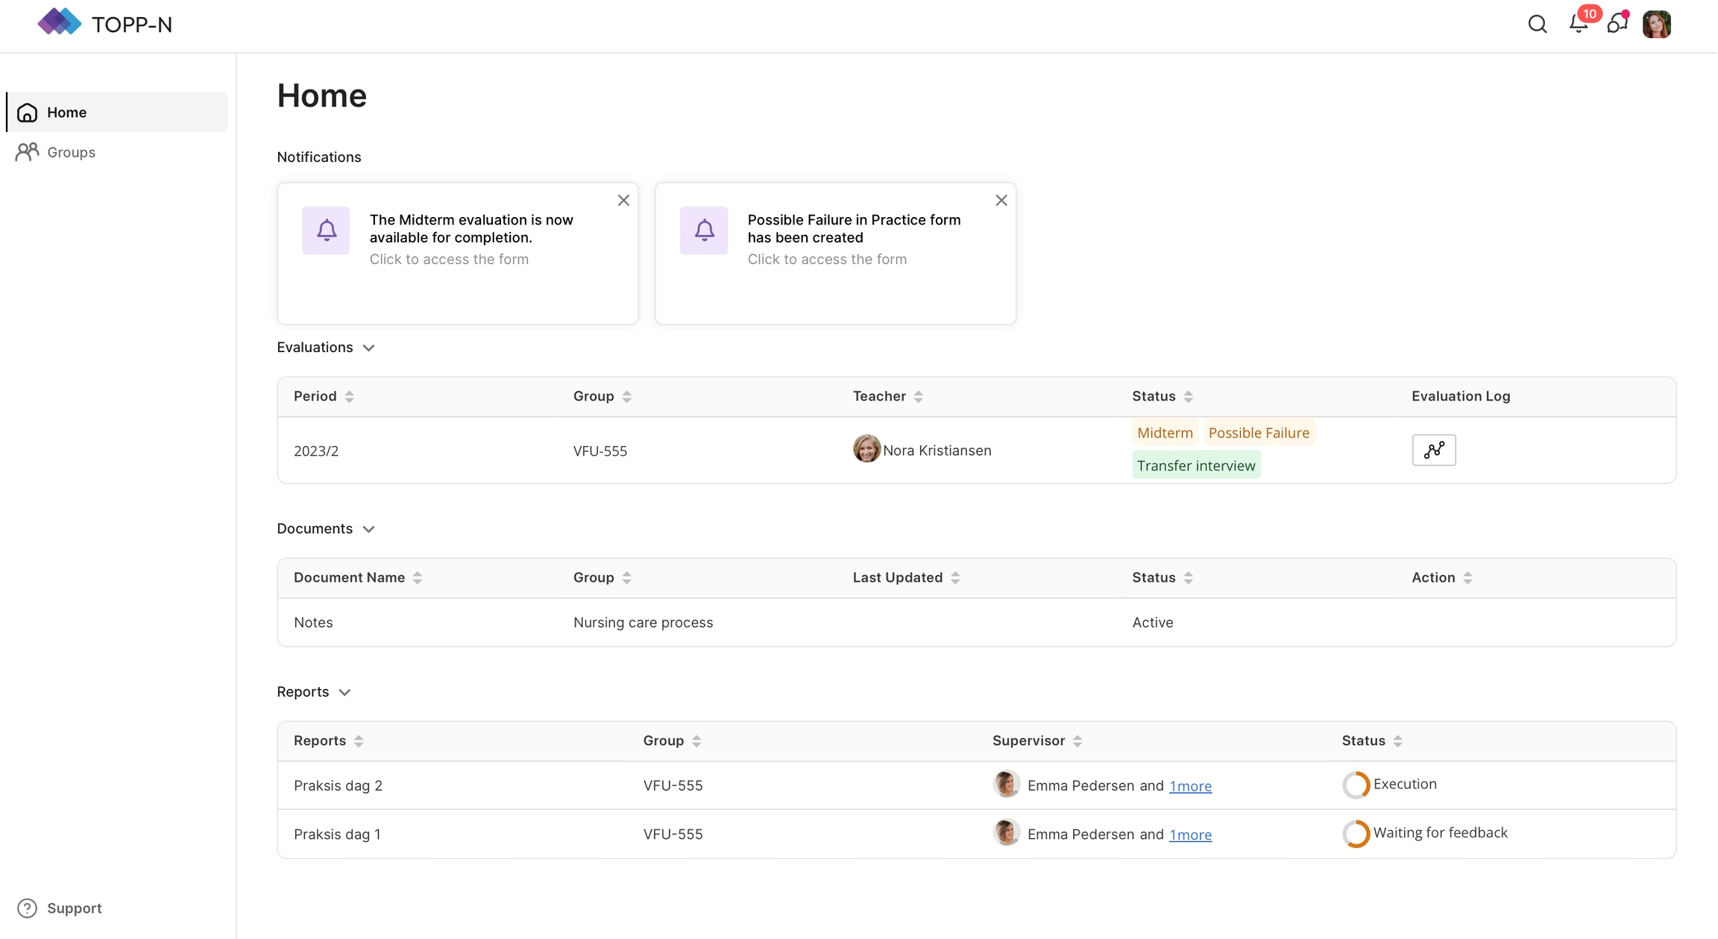Open the evaluation log graph icon

[1433, 450]
